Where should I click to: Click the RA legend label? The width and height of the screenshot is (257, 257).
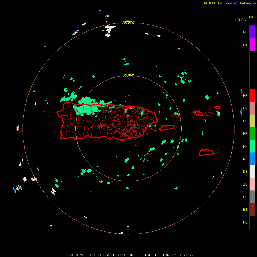click(245, 146)
